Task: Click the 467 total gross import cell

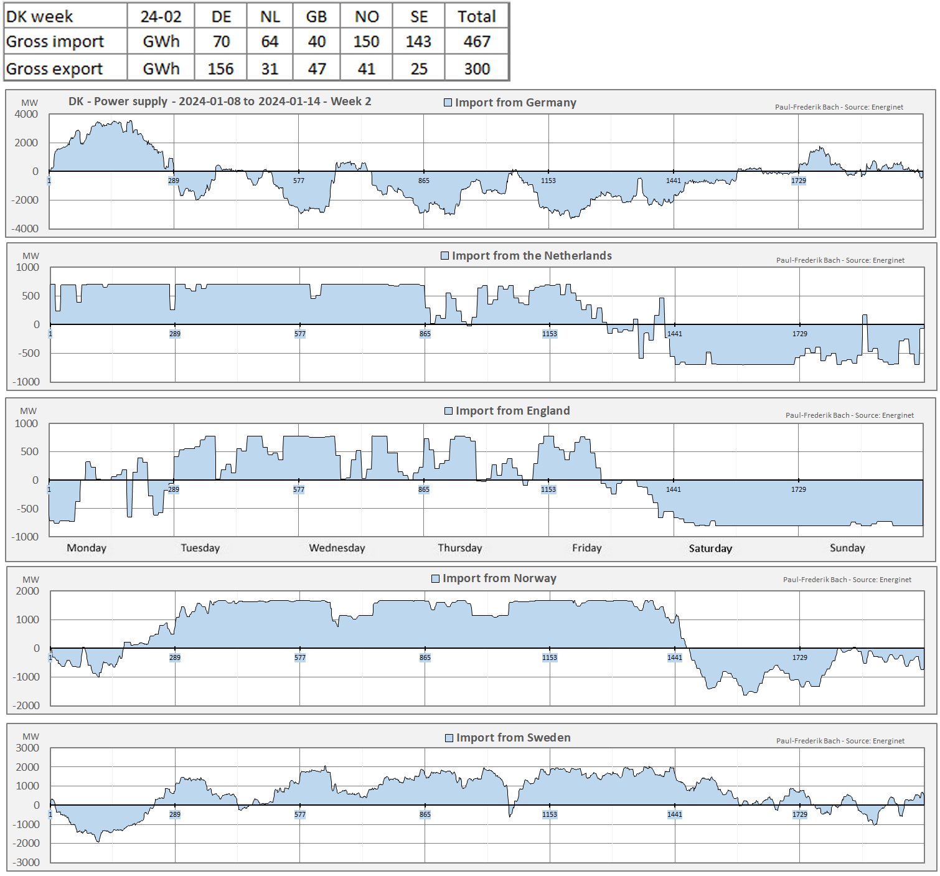Action: (x=476, y=42)
